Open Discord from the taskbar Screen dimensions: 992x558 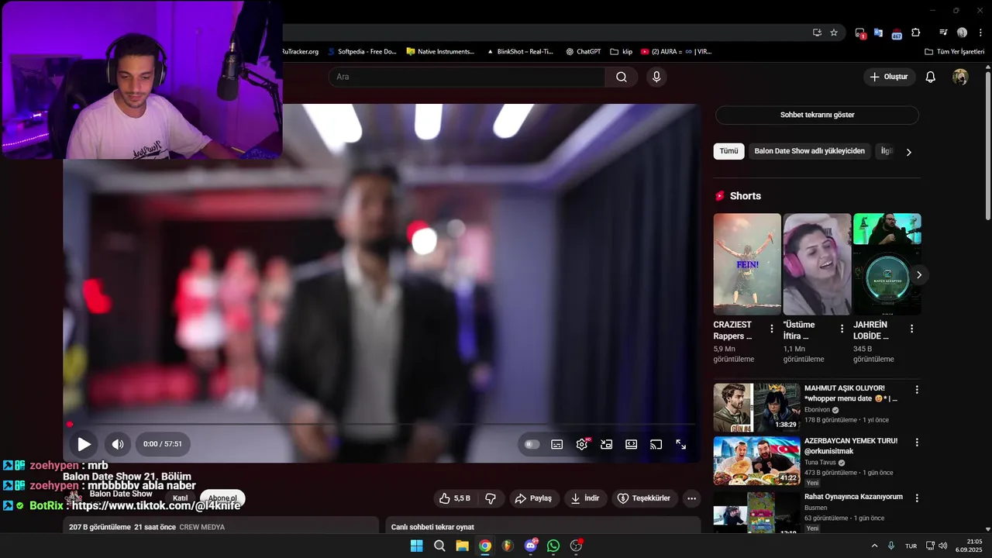pyautogui.click(x=531, y=546)
